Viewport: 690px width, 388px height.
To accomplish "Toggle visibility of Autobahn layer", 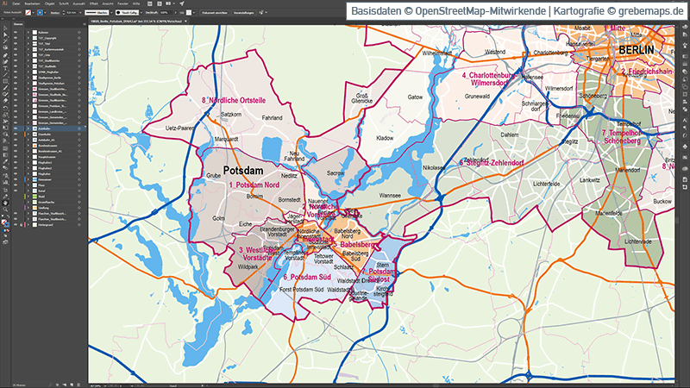I will pos(16,128).
